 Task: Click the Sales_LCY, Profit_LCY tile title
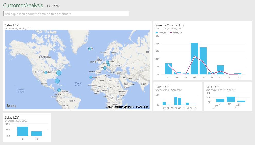coord(170,25)
